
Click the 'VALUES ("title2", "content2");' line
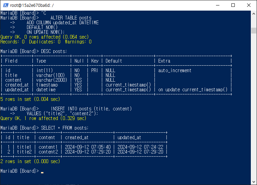pos(63,114)
